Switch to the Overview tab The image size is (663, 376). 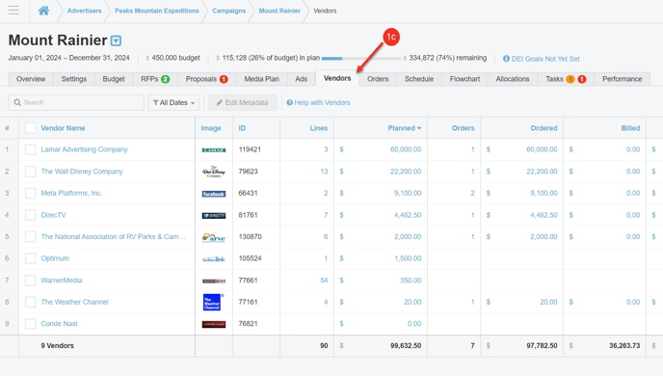[x=31, y=79]
